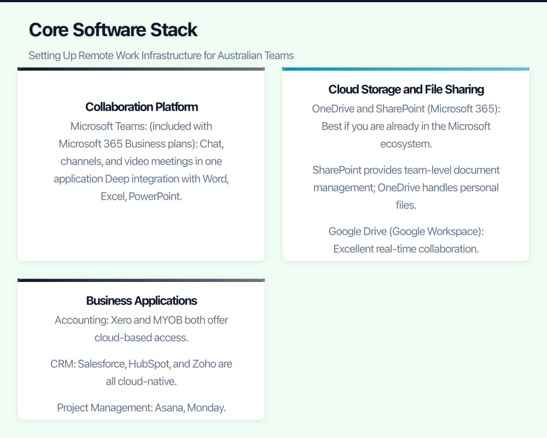Click the dark accent bar above Collaboration Platform
The width and height of the screenshot is (547, 438).
141,69
